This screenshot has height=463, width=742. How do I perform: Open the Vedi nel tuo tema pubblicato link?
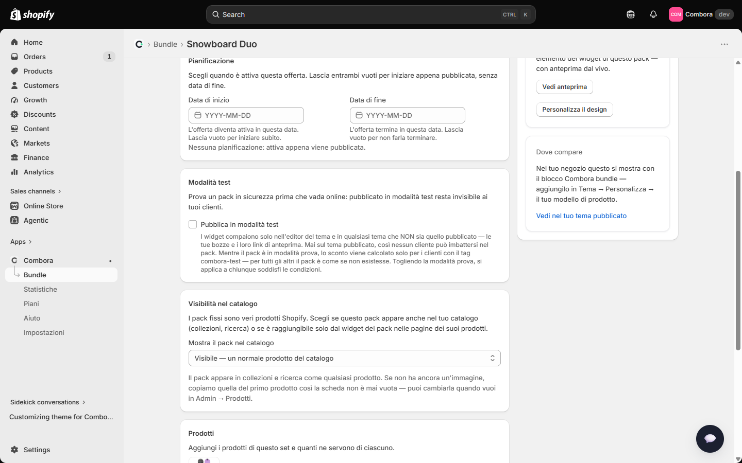click(581, 216)
